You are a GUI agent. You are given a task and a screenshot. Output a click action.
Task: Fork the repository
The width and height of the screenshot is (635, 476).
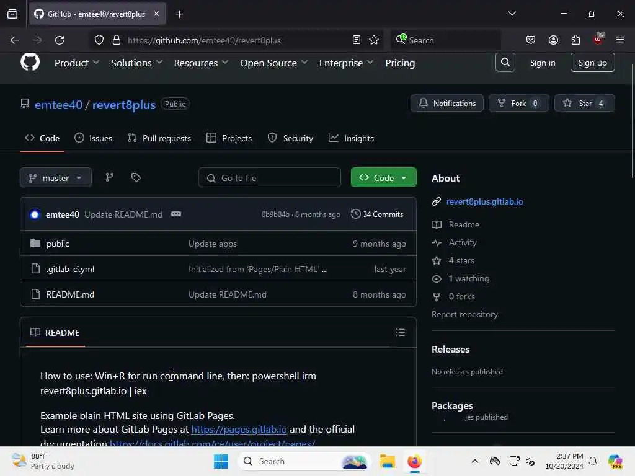pos(519,104)
